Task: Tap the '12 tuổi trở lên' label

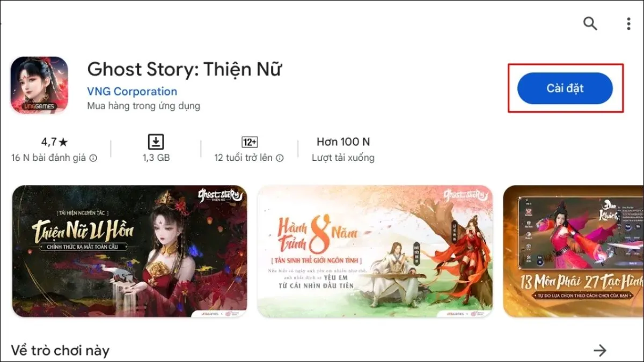Action: click(244, 158)
